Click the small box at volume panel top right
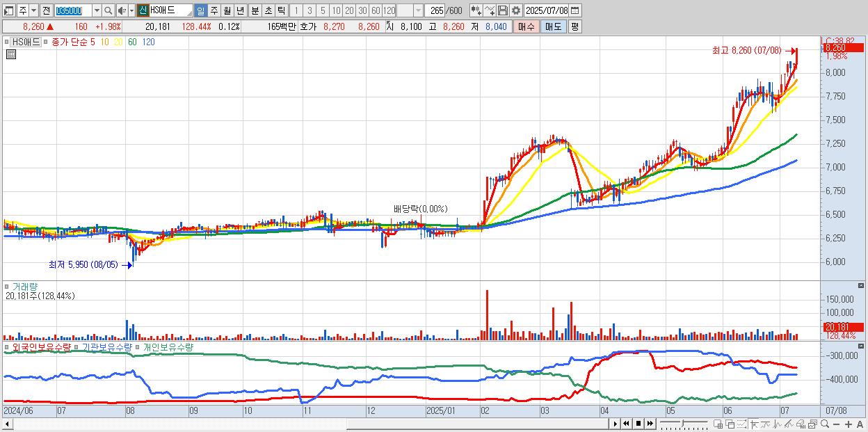 click(862, 285)
